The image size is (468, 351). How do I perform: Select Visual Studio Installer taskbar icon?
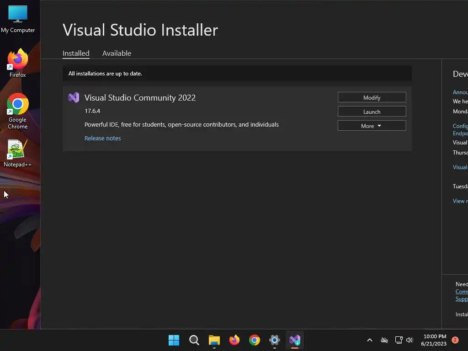(x=295, y=340)
